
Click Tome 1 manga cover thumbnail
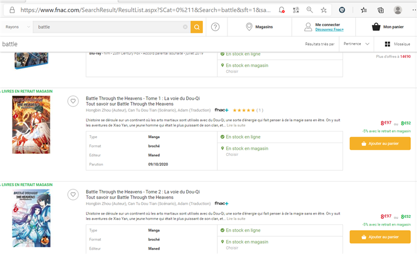(x=31, y=125)
